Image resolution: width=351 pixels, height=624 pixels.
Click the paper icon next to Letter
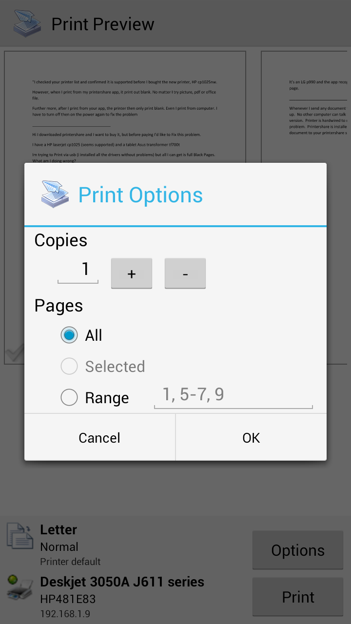click(19, 535)
